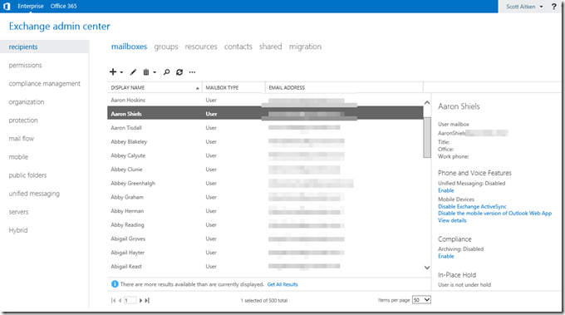
Task: Open more options ellipsis menu
Action: 192,72
